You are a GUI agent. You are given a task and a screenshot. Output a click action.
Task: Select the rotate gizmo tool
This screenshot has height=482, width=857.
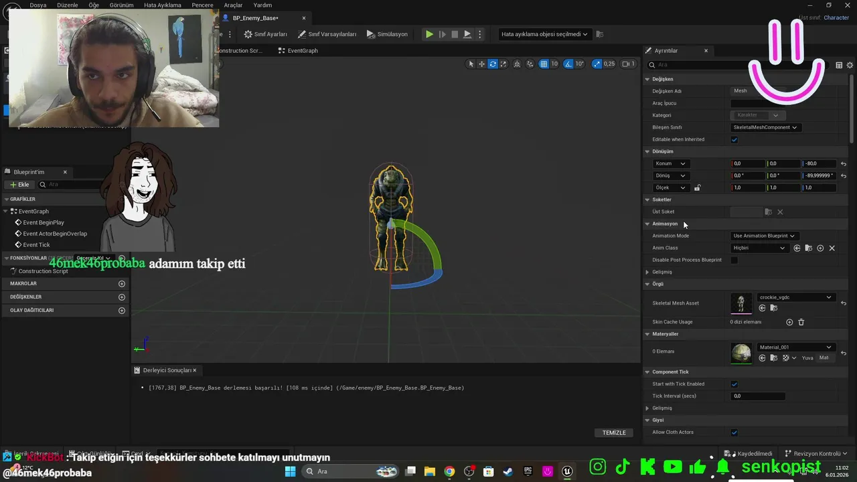(x=493, y=64)
